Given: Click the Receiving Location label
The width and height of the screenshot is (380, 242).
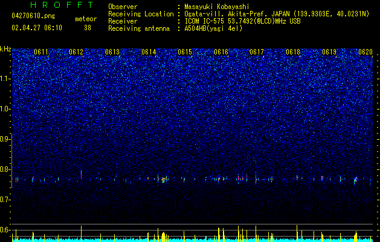Looking at the screenshot, I should (x=141, y=14).
